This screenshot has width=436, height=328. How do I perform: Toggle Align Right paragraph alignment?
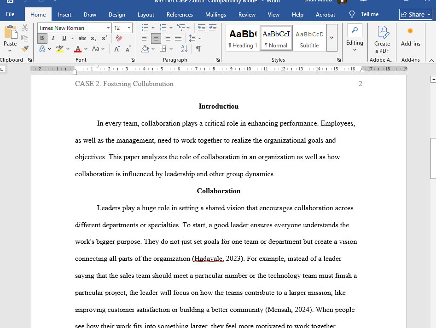click(167, 38)
